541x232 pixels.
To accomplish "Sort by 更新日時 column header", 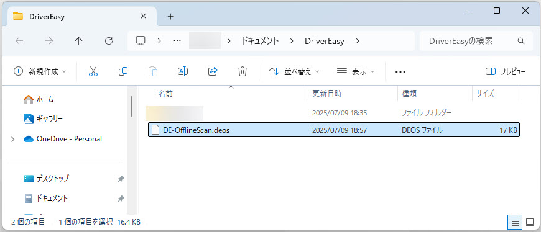I will pyautogui.click(x=326, y=93).
